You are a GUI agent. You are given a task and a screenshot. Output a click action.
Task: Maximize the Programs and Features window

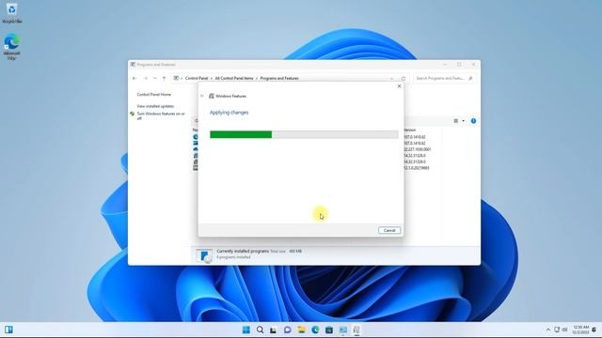coord(459,65)
